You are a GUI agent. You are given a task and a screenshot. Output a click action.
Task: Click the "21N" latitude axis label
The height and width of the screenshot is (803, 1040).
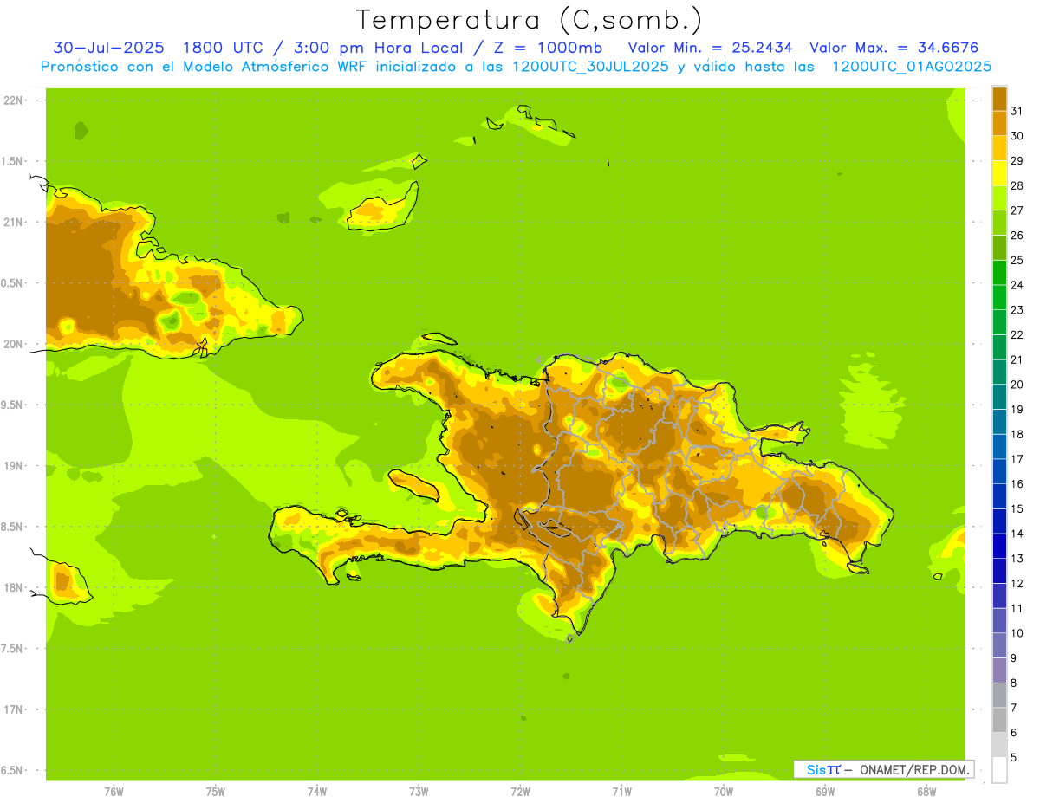click(13, 223)
